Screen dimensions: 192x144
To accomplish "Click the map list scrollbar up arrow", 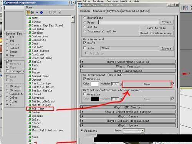I will (73, 17).
